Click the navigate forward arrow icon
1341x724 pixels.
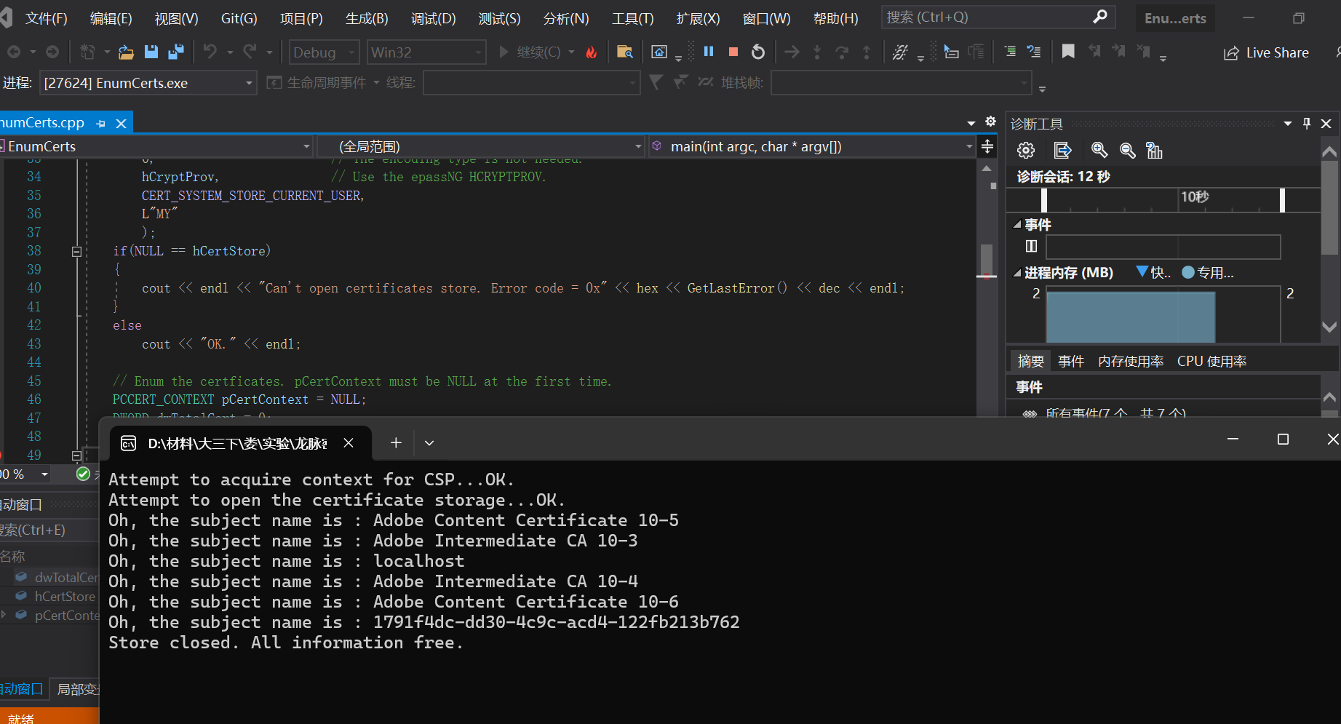[x=52, y=52]
